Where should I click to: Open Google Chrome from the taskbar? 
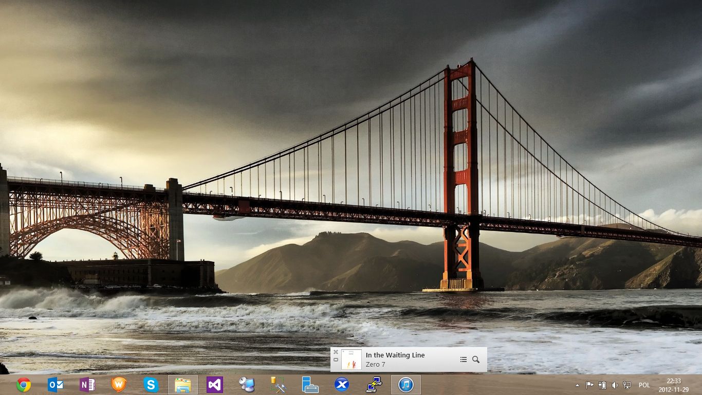pyautogui.click(x=24, y=385)
